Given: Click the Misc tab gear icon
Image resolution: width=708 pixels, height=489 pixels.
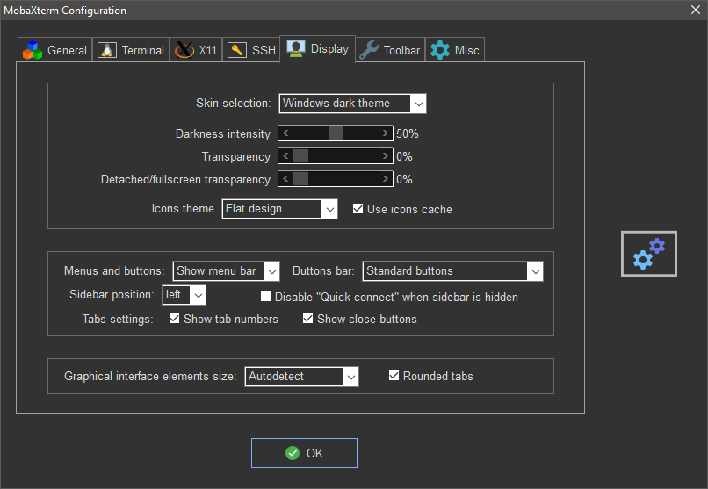Looking at the screenshot, I should [439, 50].
